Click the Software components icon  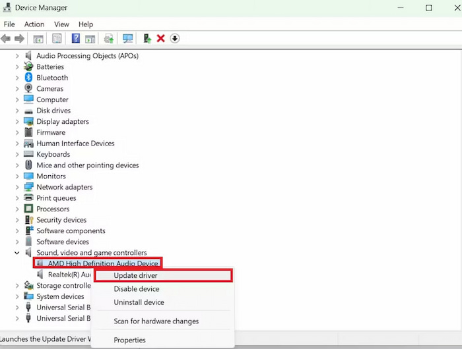[x=29, y=231]
